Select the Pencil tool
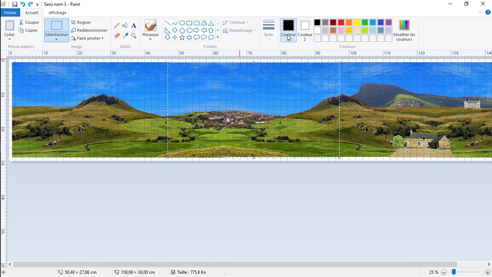The width and height of the screenshot is (492, 277). point(117,26)
